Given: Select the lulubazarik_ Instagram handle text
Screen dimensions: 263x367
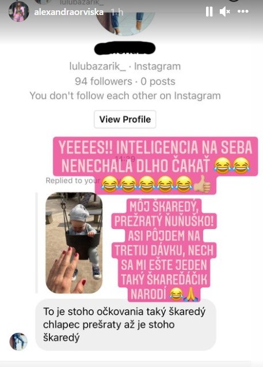Looking at the screenshot, I should click(97, 66).
